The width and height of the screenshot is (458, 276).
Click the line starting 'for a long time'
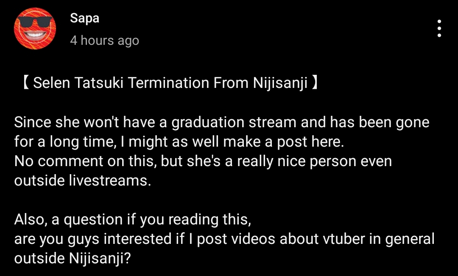pos(179,142)
